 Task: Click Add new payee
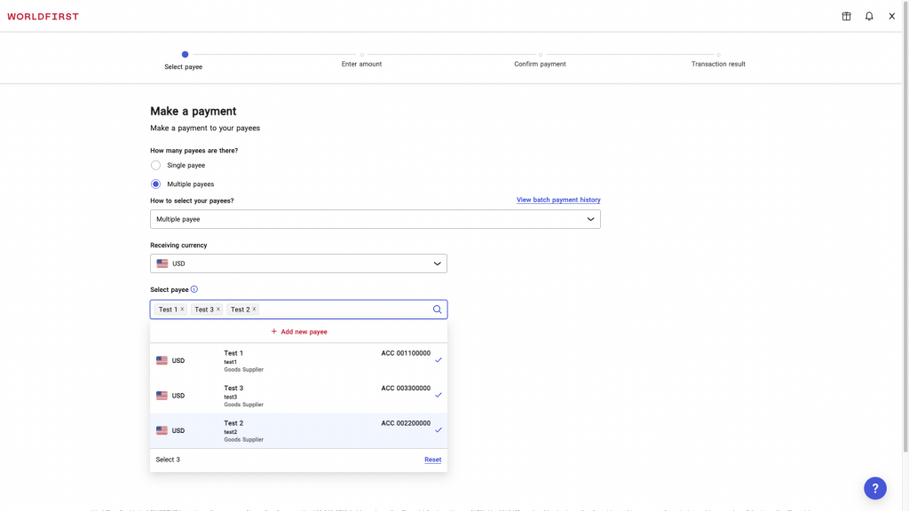299,332
